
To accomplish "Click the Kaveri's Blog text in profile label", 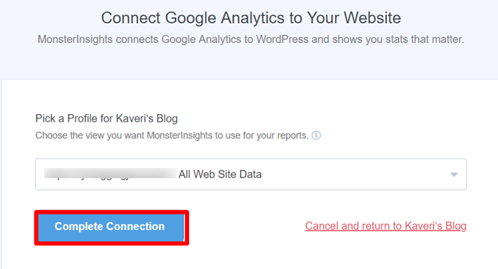I will click(147, 118).
